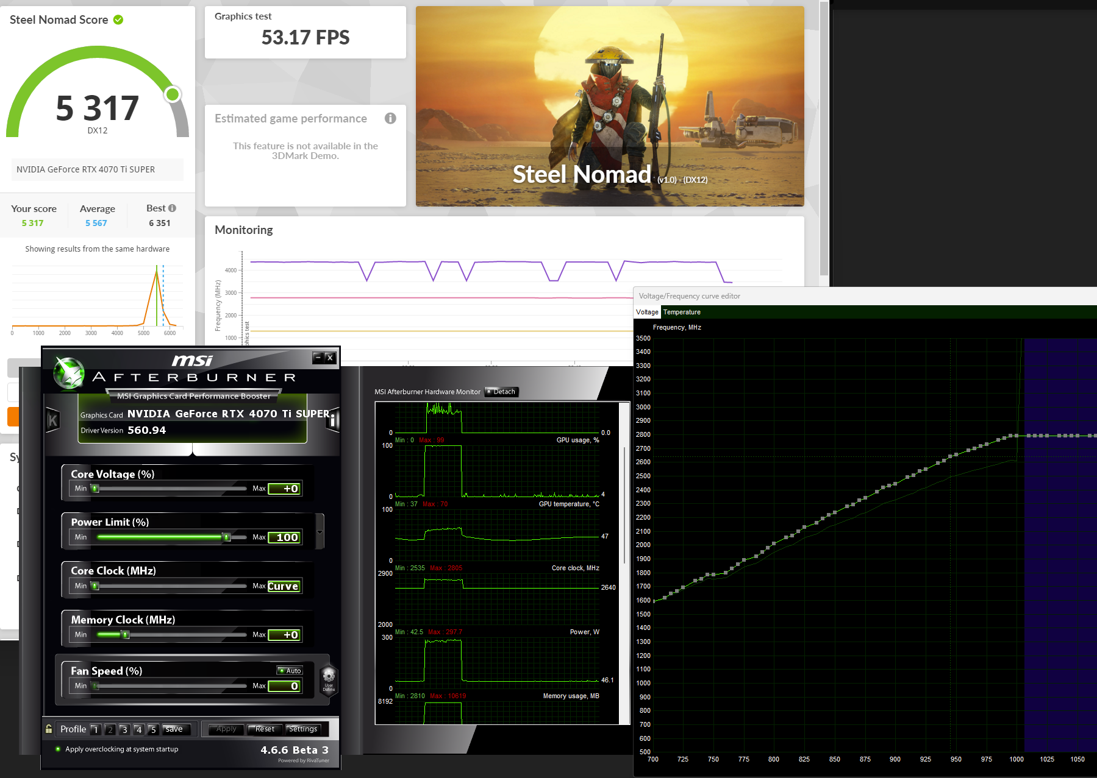This screenshot has width=1097, height=778.
Task: Open info icon beside Estimated game performance
Action: pyautogui.click(x=390, y=118)
